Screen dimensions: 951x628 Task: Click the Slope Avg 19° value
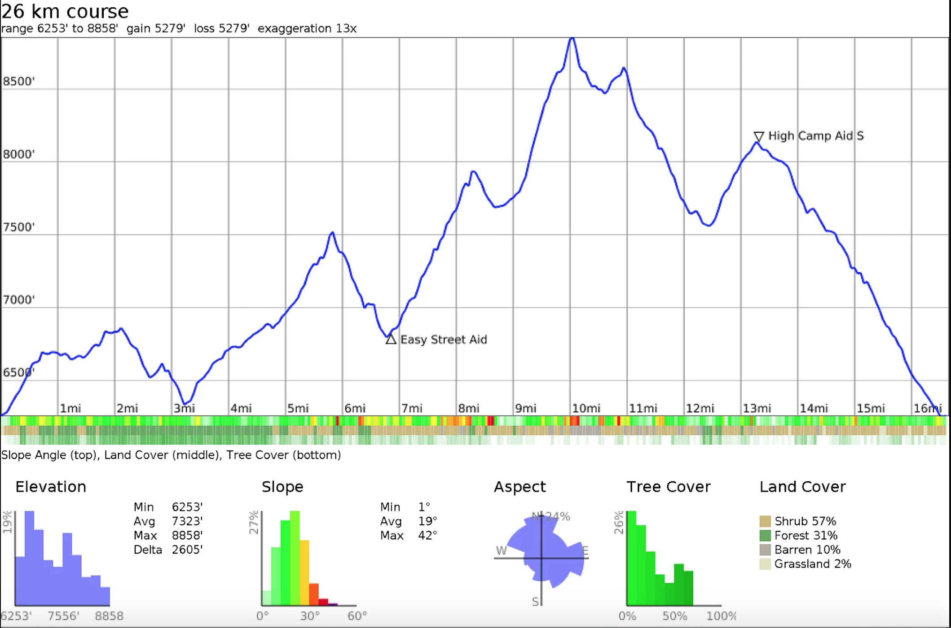428,522
